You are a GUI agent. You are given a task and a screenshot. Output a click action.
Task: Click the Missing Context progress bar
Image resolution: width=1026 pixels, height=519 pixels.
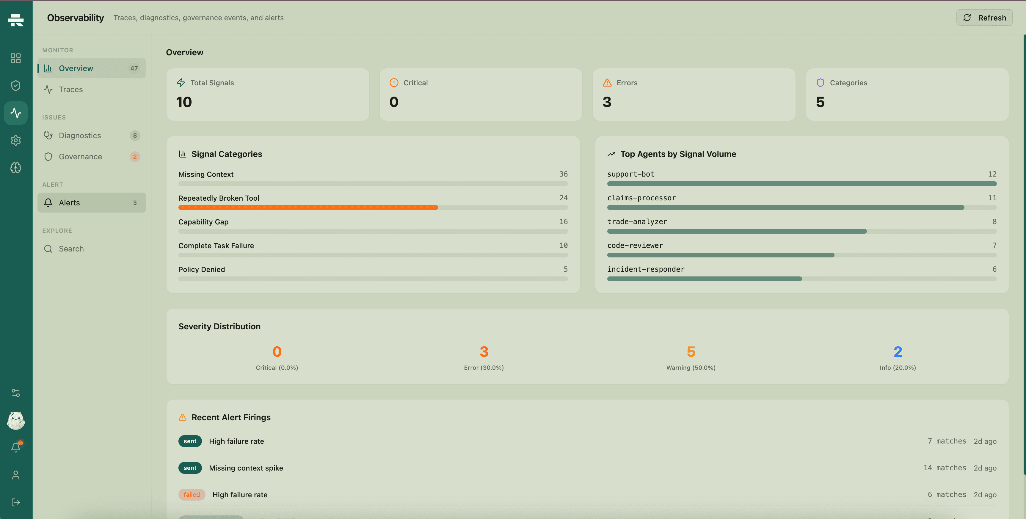coord(373,184)
